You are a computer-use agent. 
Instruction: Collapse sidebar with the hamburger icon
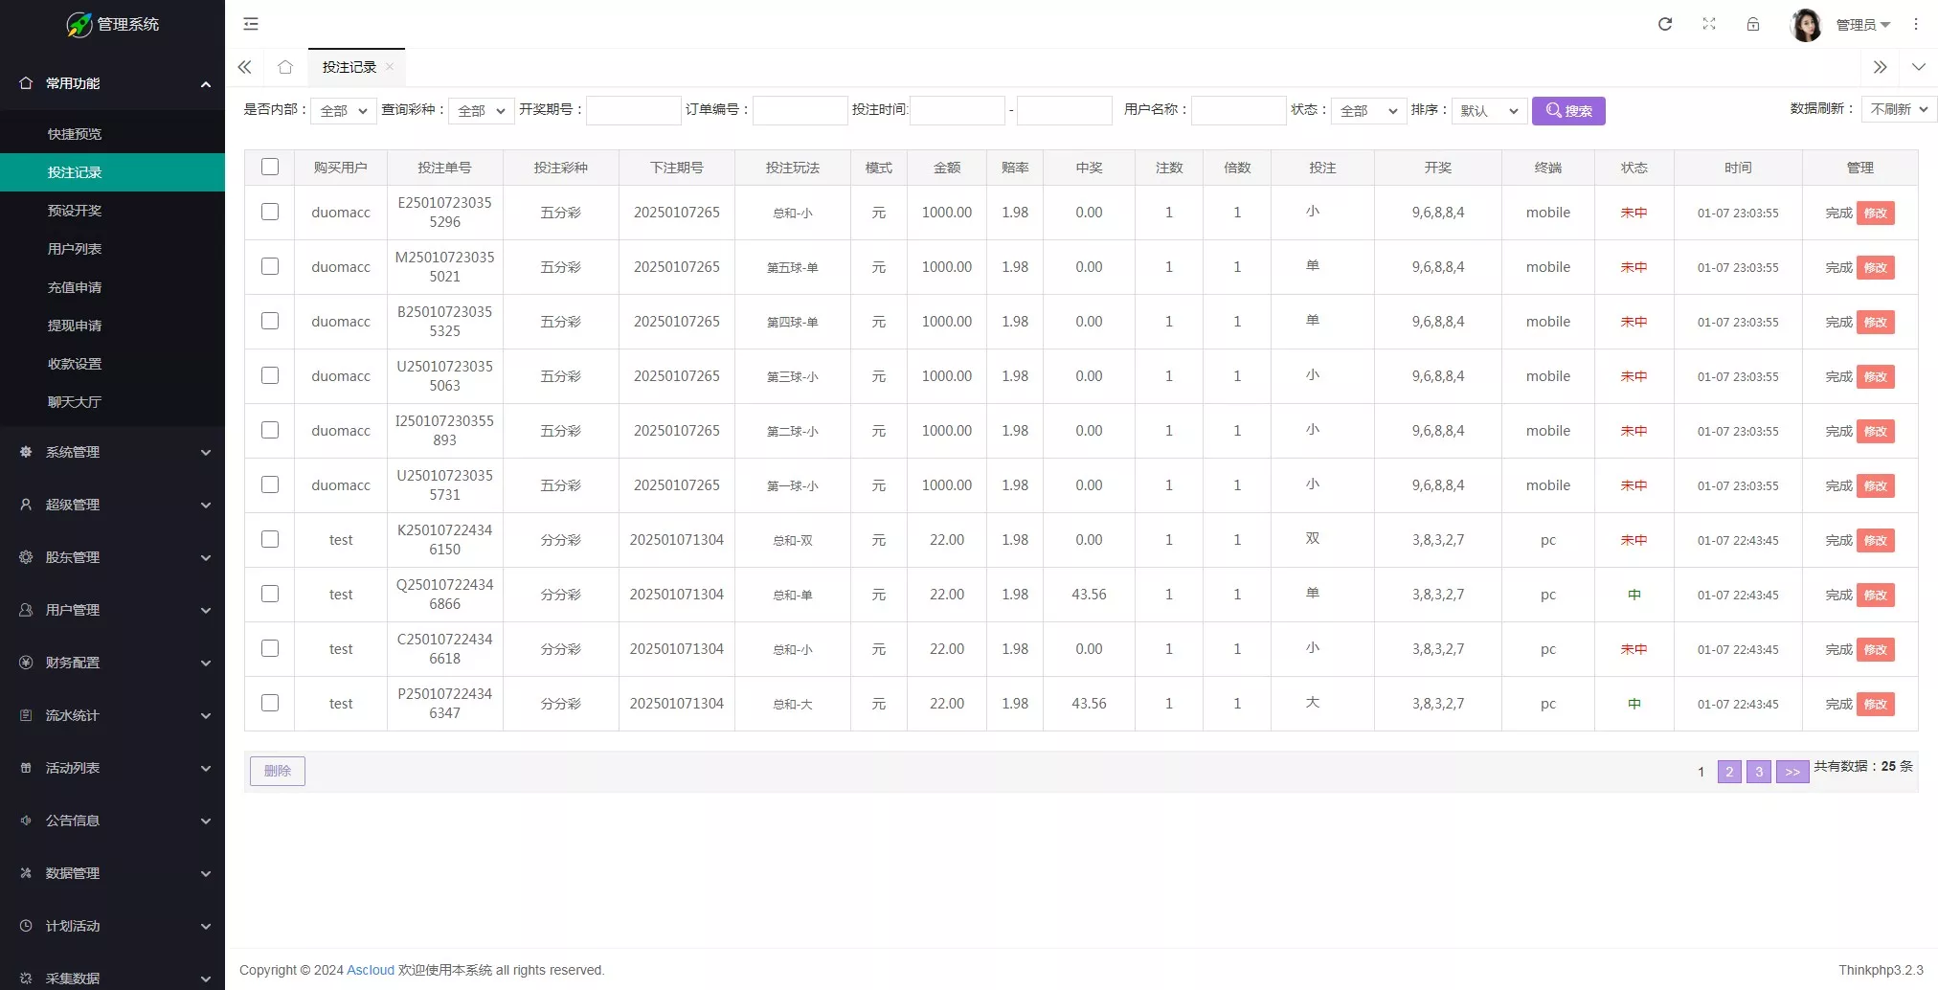tap(251, 24)
